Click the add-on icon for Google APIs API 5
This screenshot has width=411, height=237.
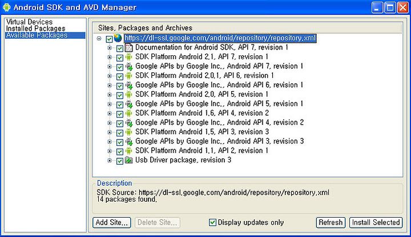[128, 104]
